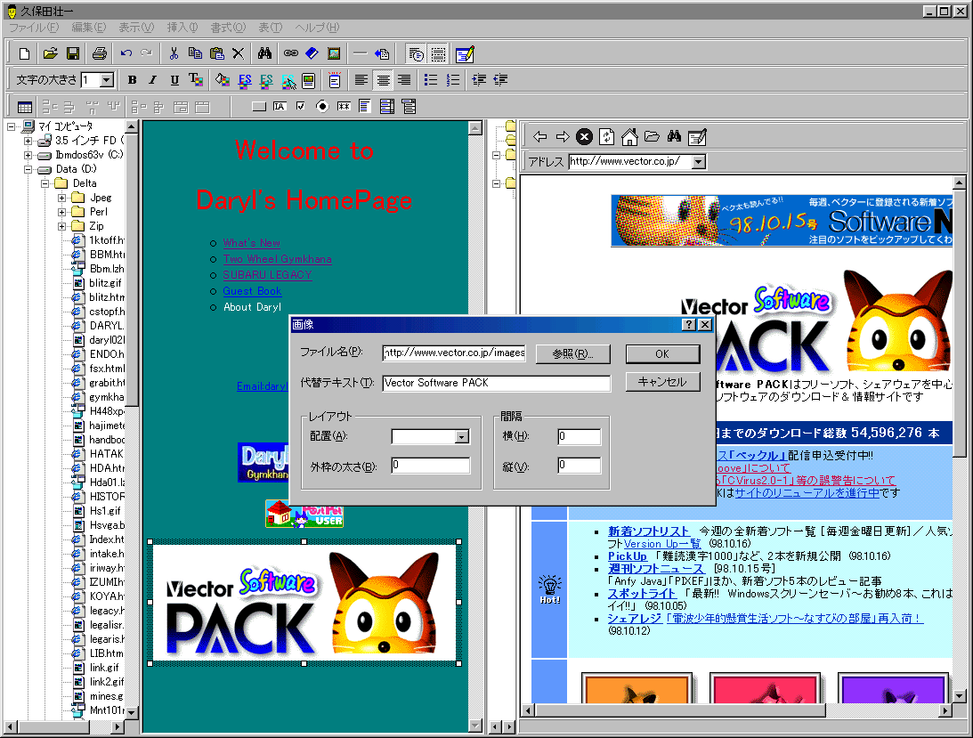
Task: Collapse the マイ コンピュータ tree node
Action: coord(12,126)
